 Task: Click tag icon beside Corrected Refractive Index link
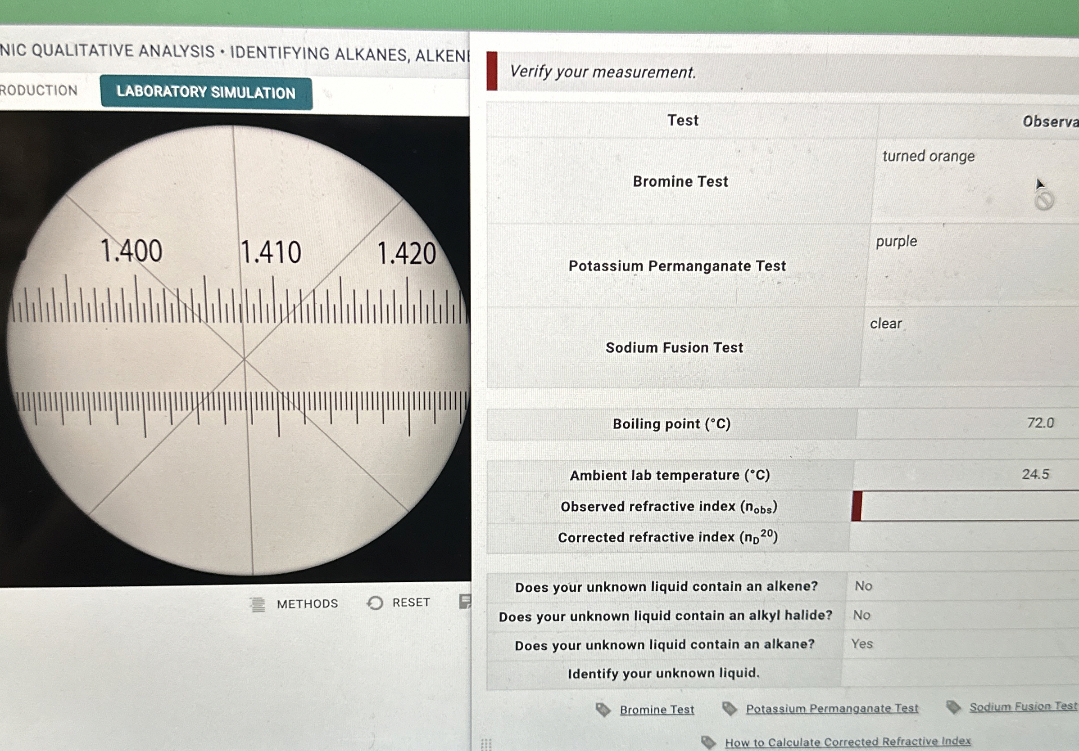coord(708,742)
